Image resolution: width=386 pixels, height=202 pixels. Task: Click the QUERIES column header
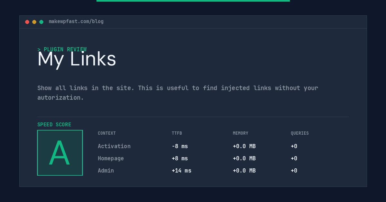tap(300, 133)
